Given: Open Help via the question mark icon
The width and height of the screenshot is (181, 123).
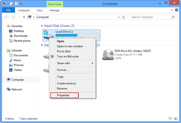Looking at the screenshot, I should pos(176,10).
